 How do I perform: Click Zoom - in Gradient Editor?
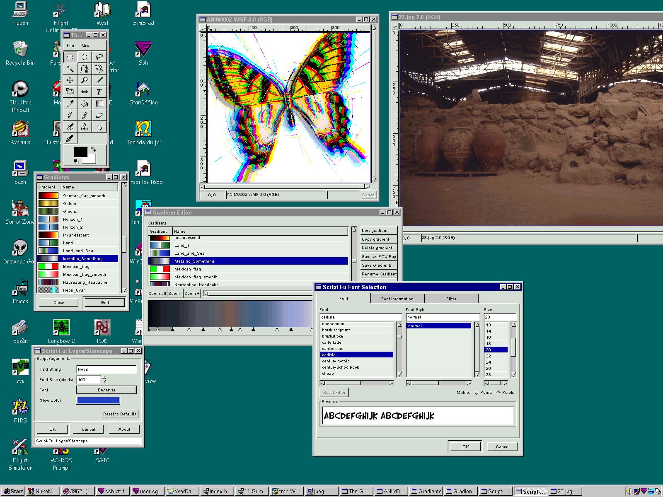pyautogui.click(x=175, y=293)
